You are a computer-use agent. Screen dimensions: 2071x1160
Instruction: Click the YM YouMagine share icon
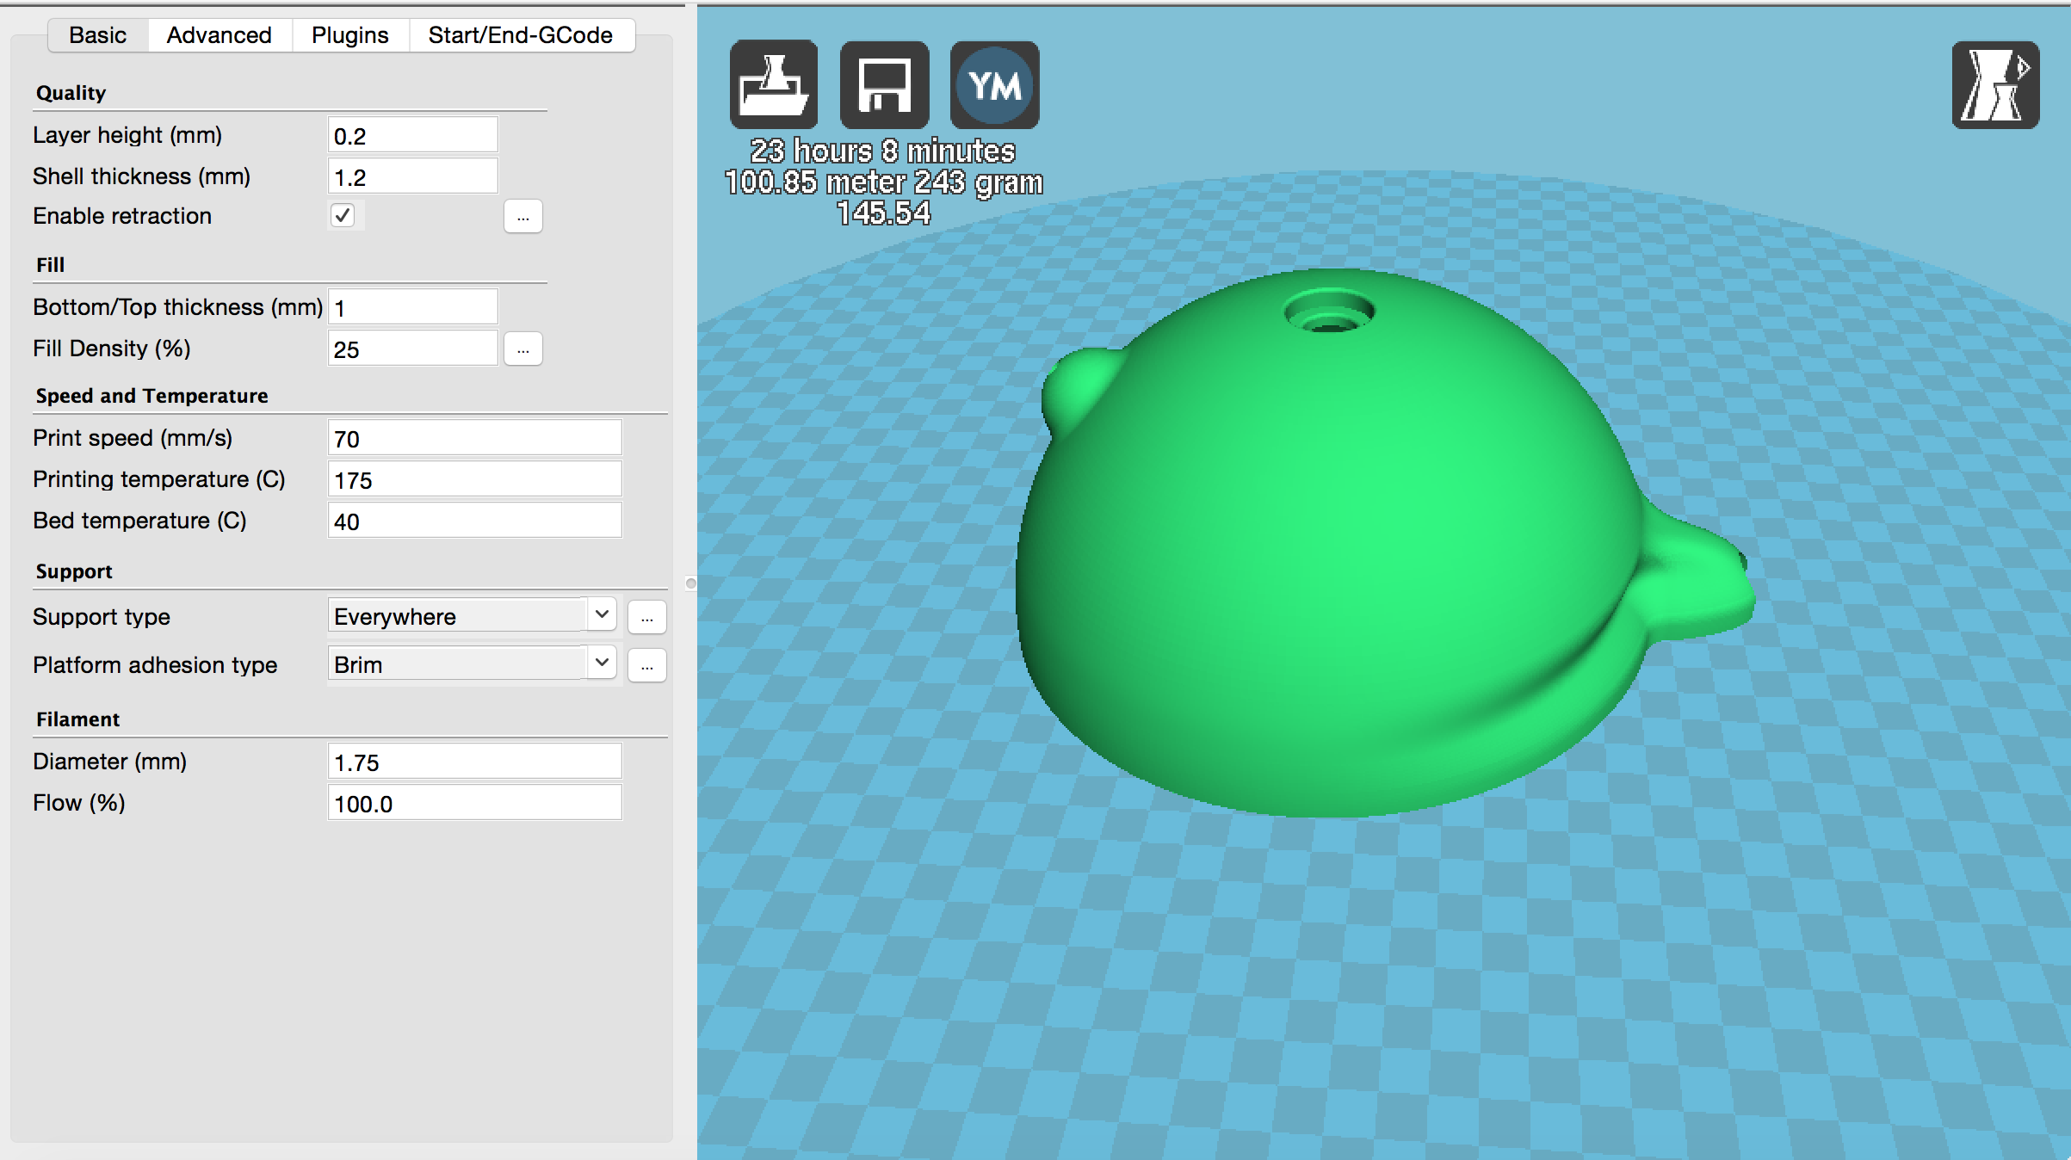(x=994, y=84)
